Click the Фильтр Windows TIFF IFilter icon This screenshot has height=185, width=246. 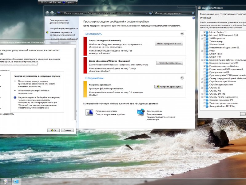click(x=207, y=106)
